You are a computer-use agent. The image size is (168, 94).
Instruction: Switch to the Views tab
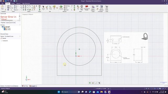click(7, 34)
